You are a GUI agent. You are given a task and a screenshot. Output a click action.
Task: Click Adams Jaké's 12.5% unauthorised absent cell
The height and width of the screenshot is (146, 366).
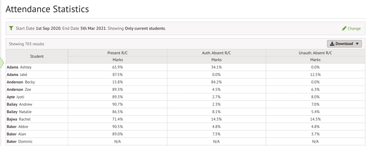click(x=315, y=74)
